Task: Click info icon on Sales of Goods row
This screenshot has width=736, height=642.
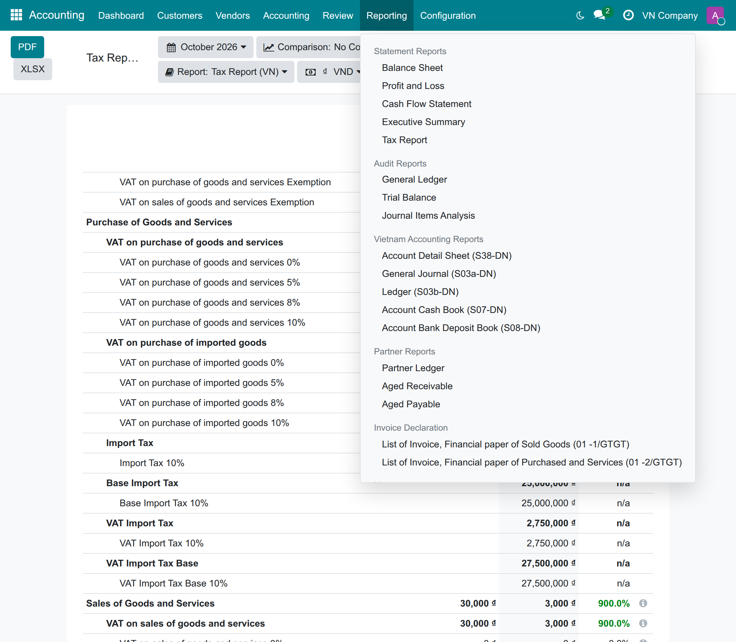Action: [x=643, y=603]
